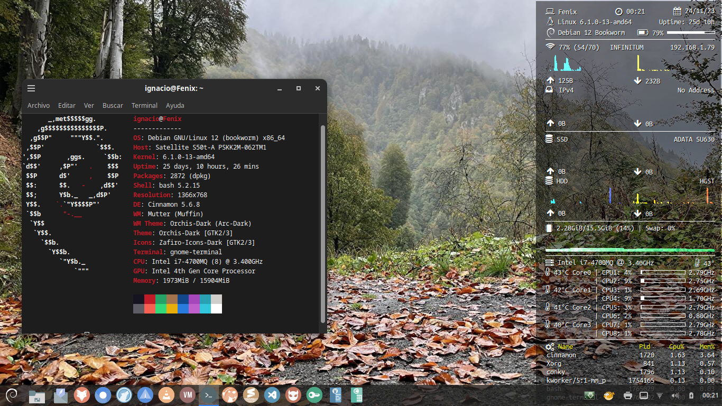Click the pufferfish icon in system tray
722x406 pixels.
click(608, 395)
